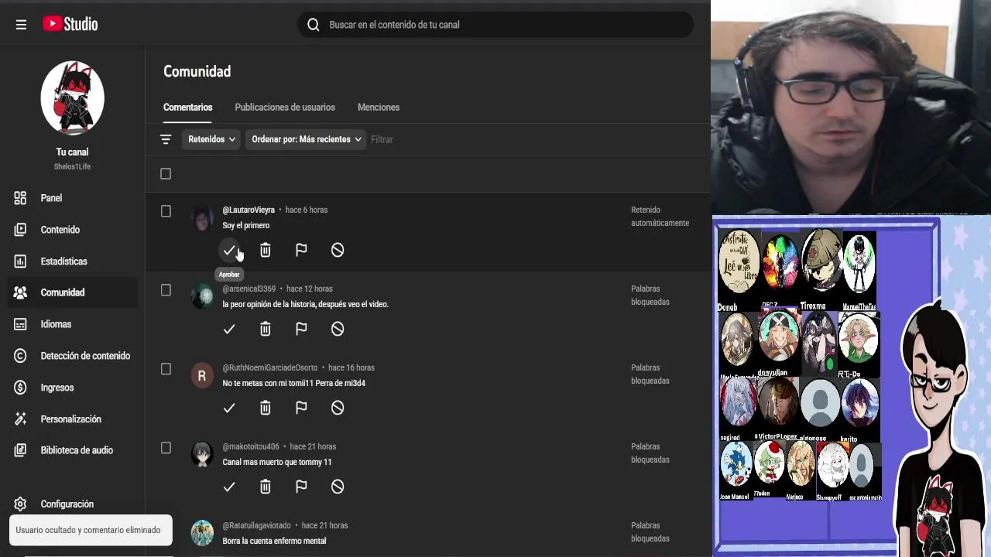
Task: Check the LautaroVieyra comment checkbox
Action: pos(166,211)
